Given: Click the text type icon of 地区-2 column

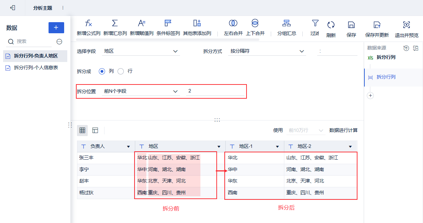Looking at the screenshot, I should [x=291, y=147].
